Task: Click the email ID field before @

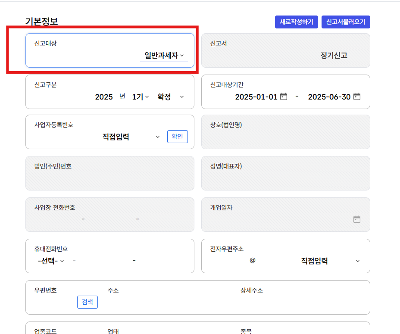Action: coord(228,261)
